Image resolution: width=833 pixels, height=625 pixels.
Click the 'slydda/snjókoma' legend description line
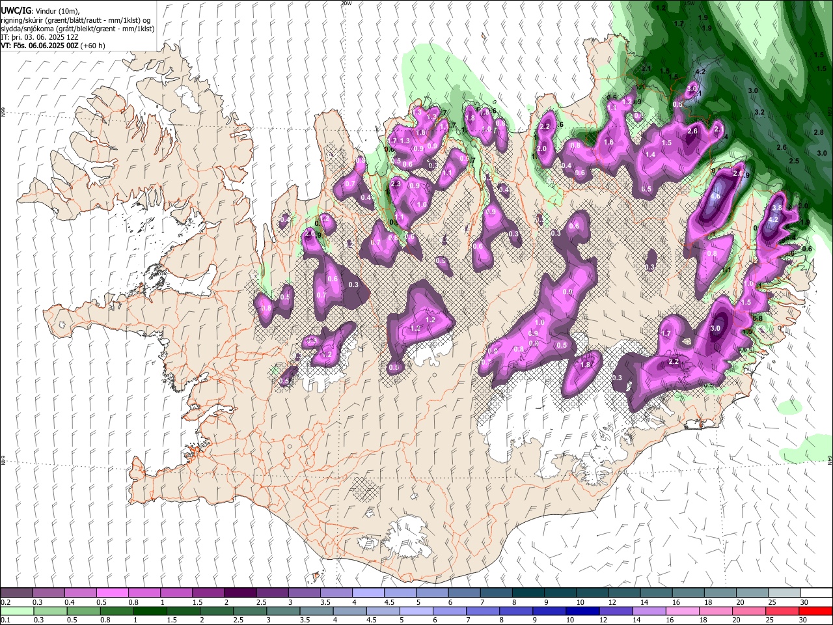77,29
